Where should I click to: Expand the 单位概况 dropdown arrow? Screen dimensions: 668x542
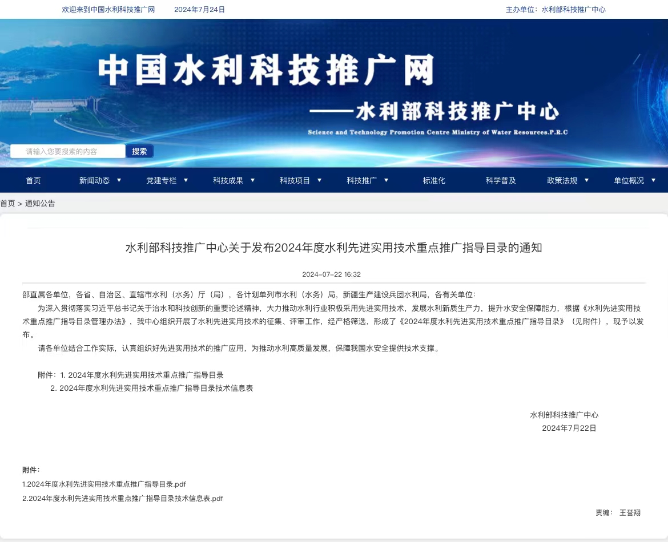pos(654,180)
